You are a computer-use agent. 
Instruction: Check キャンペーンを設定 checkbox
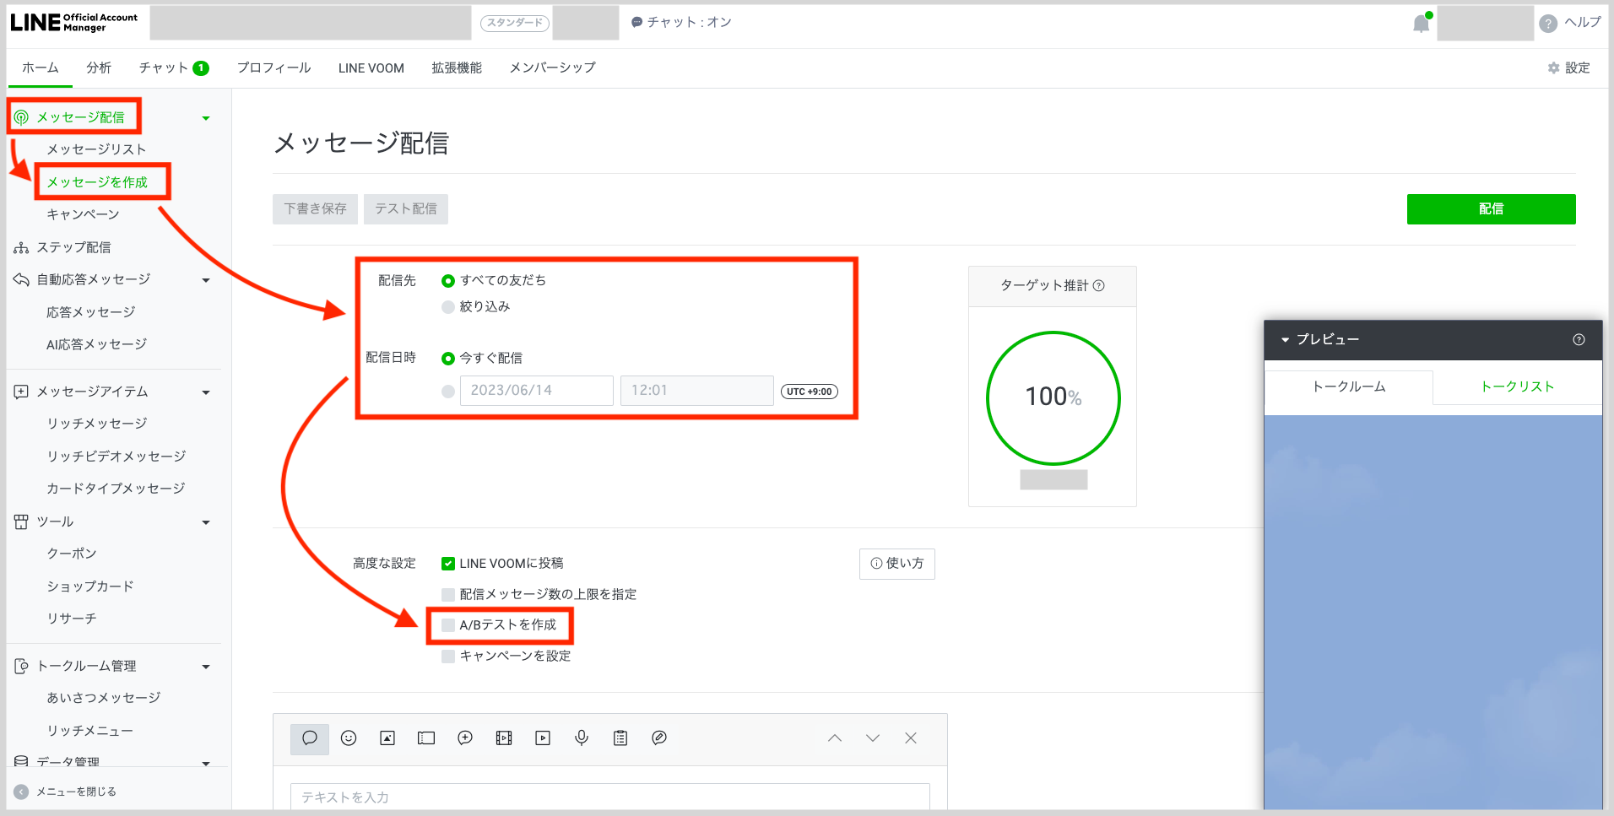[448, 657]
